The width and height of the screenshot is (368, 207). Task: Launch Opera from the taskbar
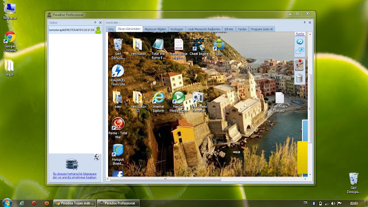[x=34, y=203]
